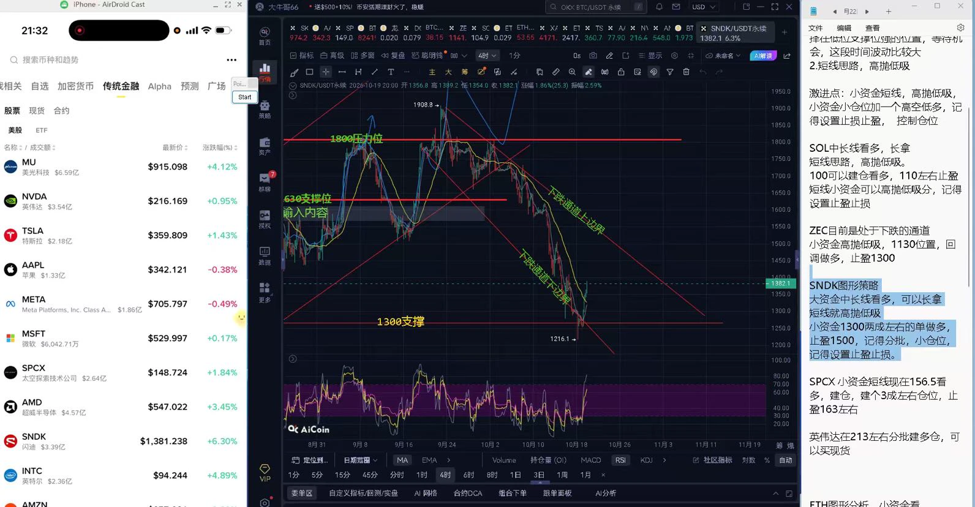975x507 pixels.
Task: Click the trash delete-drawings icon
Action: (686, 72)
